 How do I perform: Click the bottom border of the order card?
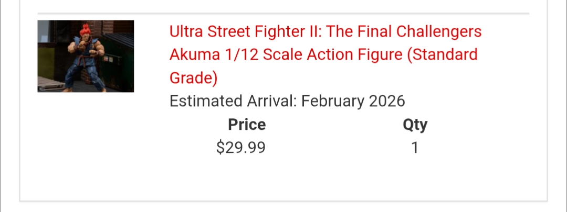283,201
